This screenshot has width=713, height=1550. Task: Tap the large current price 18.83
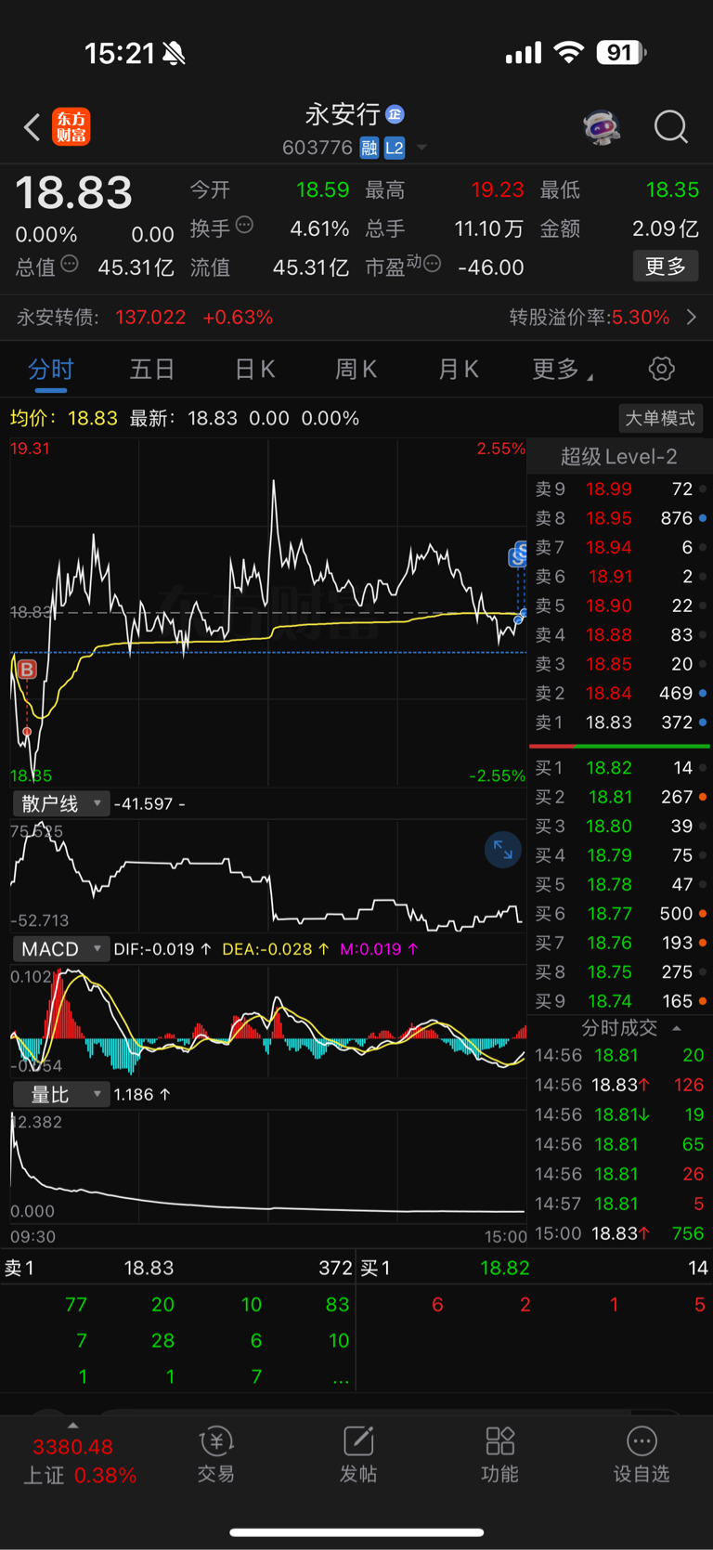click(x=74, y=193)
